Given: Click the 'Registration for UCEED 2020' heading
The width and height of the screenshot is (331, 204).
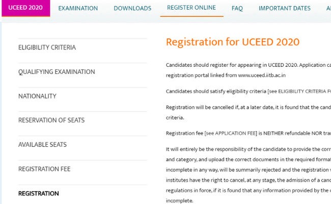Looking at the screenshot, I should pyautogui.click(x=233, y=42).
